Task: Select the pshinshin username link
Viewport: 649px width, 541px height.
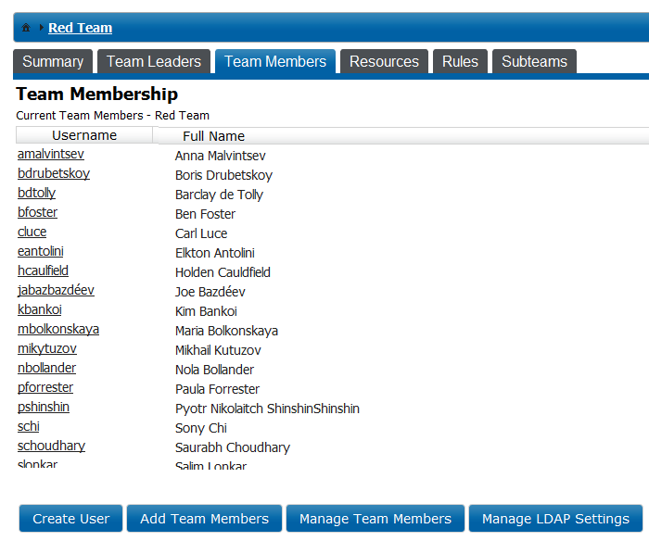Action: (44, 407)
